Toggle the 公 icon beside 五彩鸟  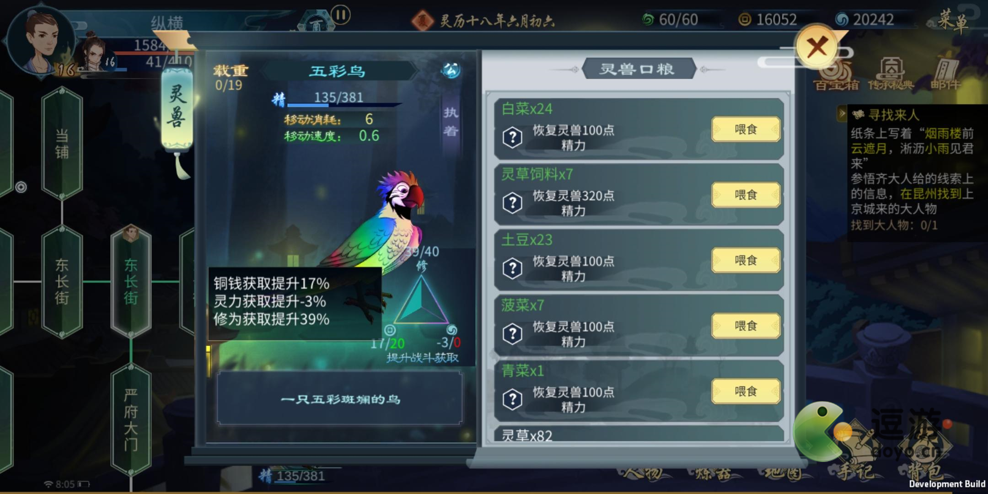click(451, 70)
